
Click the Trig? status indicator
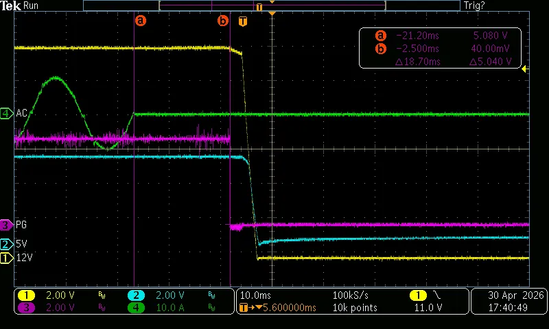474,5
